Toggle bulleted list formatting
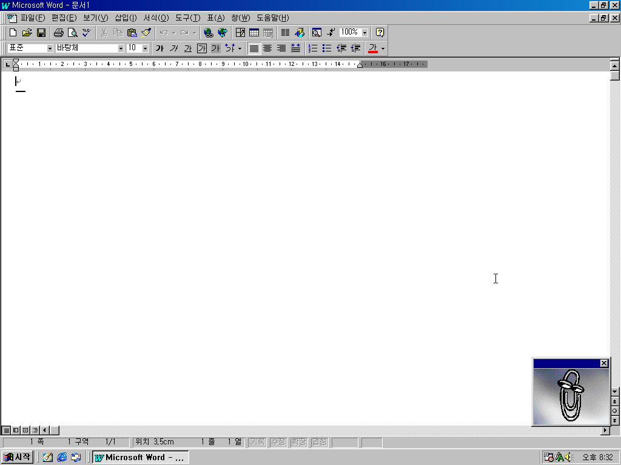Screen dimensions: 621x465 (x=327, y=48)
